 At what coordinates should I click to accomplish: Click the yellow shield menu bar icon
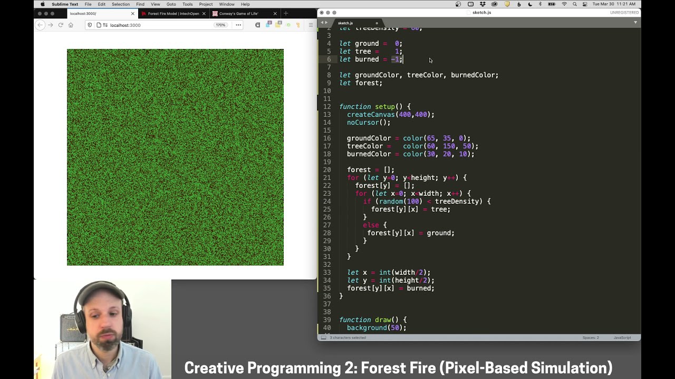tap(507, 4)
